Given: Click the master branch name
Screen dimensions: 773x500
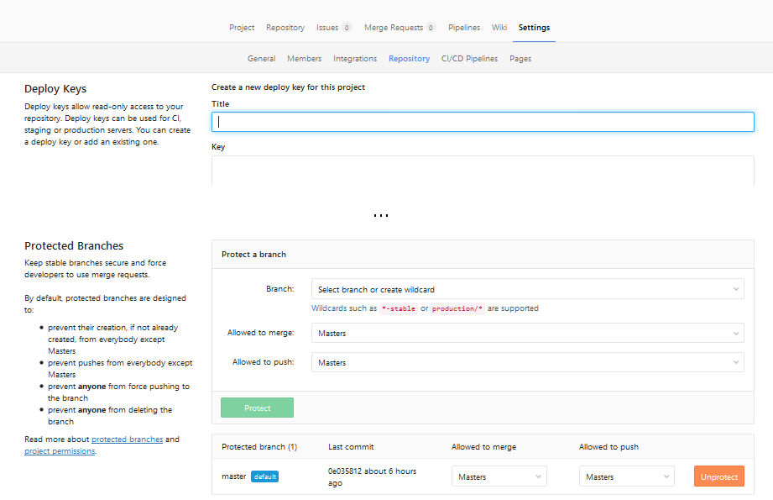Looking at the screenshot, I should 233,476.
